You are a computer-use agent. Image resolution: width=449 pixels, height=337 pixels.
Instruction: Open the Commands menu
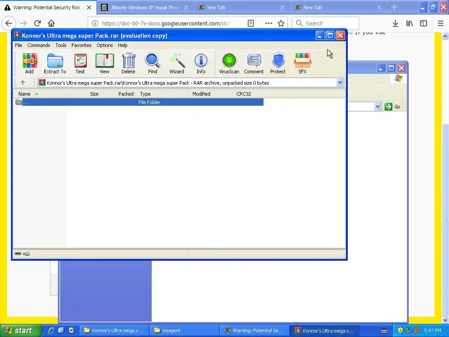pyautogui.click(x=39, y=45)
